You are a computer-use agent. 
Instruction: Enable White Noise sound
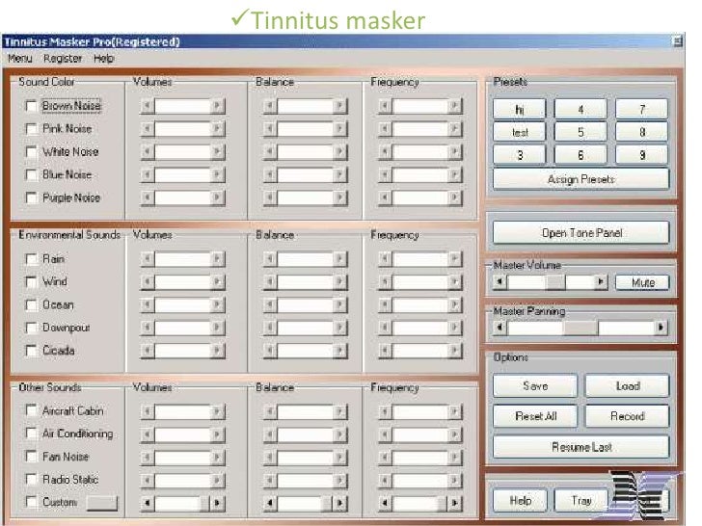tap(31, 152)
